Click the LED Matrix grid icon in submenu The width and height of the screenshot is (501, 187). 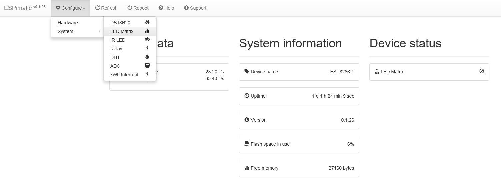click(x=147, y=31)
